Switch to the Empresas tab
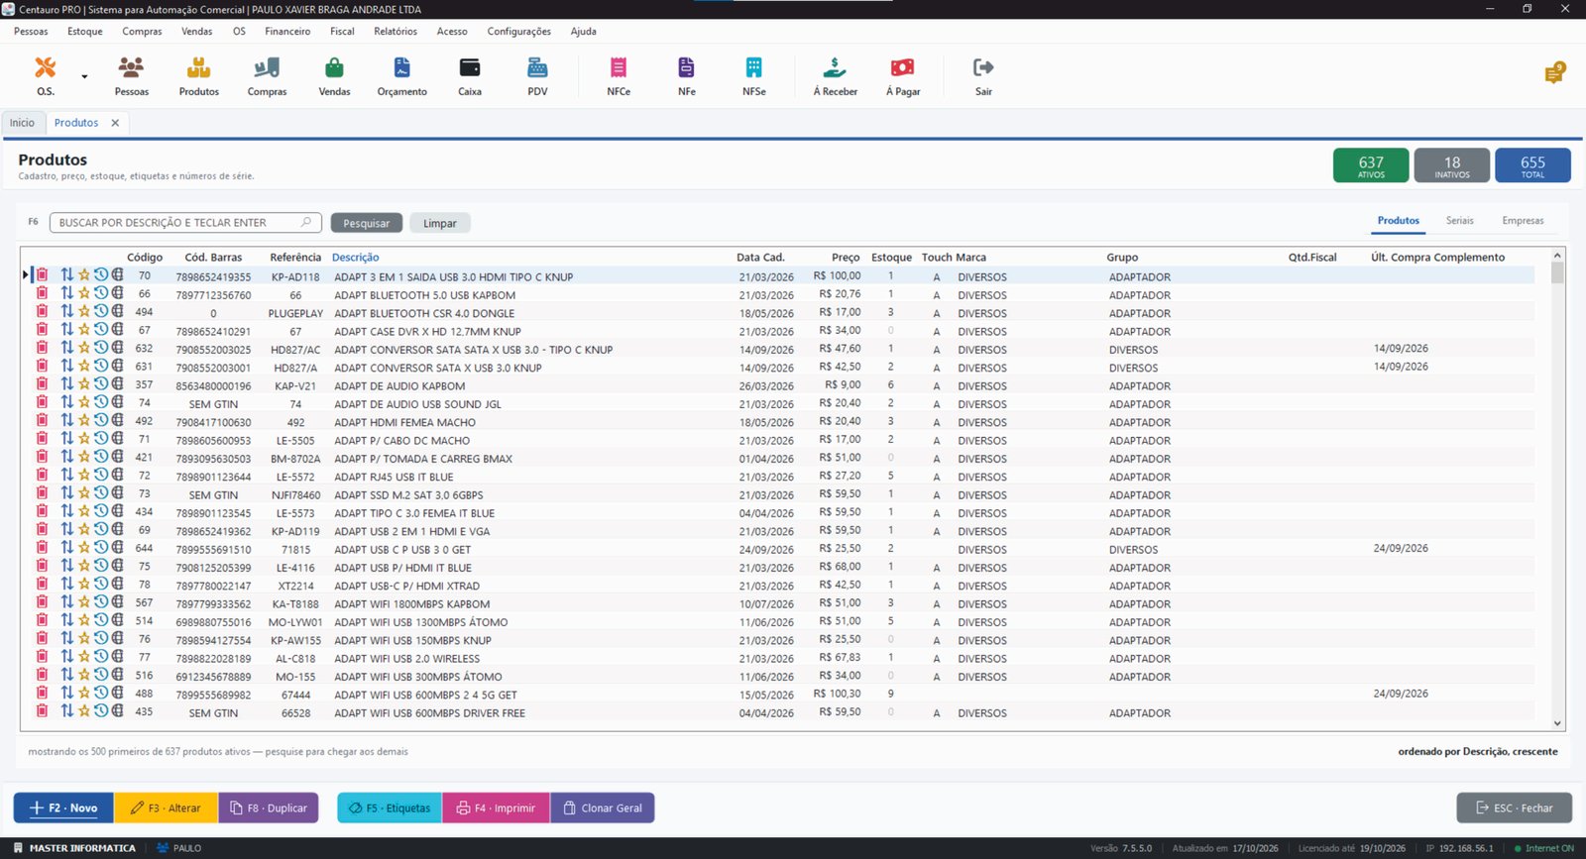The width and height of the screenshot is (1586, 859). pyautogui.click(x=1523, y=221)
